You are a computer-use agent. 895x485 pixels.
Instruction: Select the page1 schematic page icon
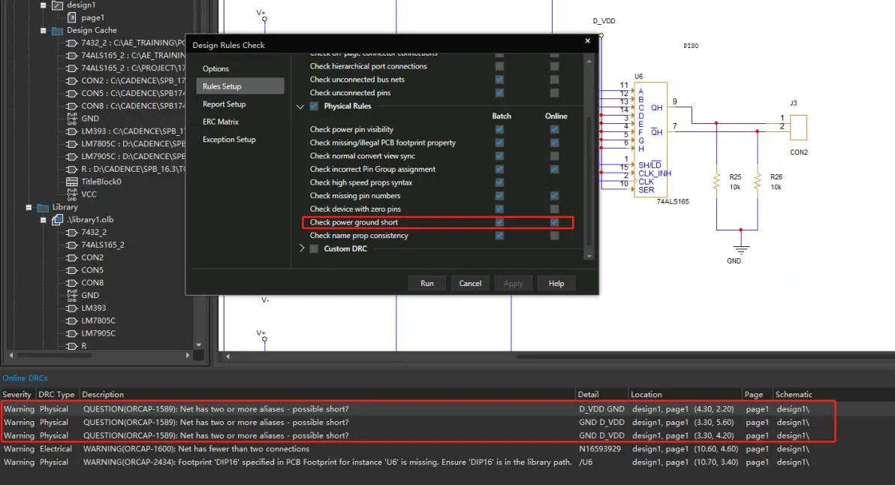pos(72,18)
